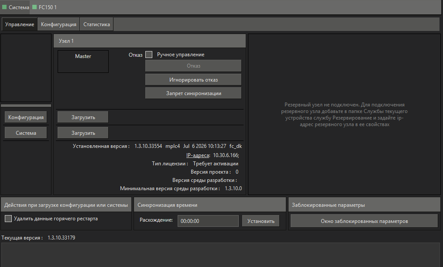Click current version value 1.3.10.33179

[61, 238]
